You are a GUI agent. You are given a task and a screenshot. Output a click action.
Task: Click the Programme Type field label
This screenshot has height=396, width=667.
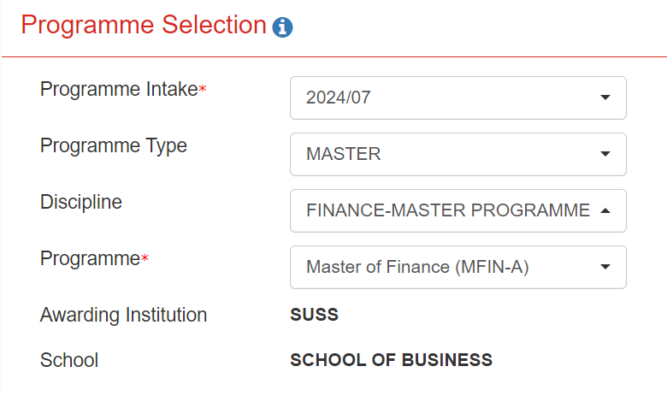(114, 146)
